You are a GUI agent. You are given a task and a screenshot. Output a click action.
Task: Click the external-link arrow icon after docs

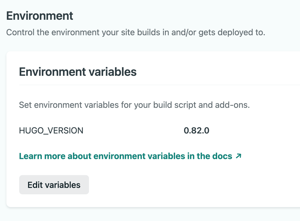click(x=238, y=156)
